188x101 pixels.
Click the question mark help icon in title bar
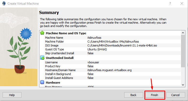tap(170, 3)
